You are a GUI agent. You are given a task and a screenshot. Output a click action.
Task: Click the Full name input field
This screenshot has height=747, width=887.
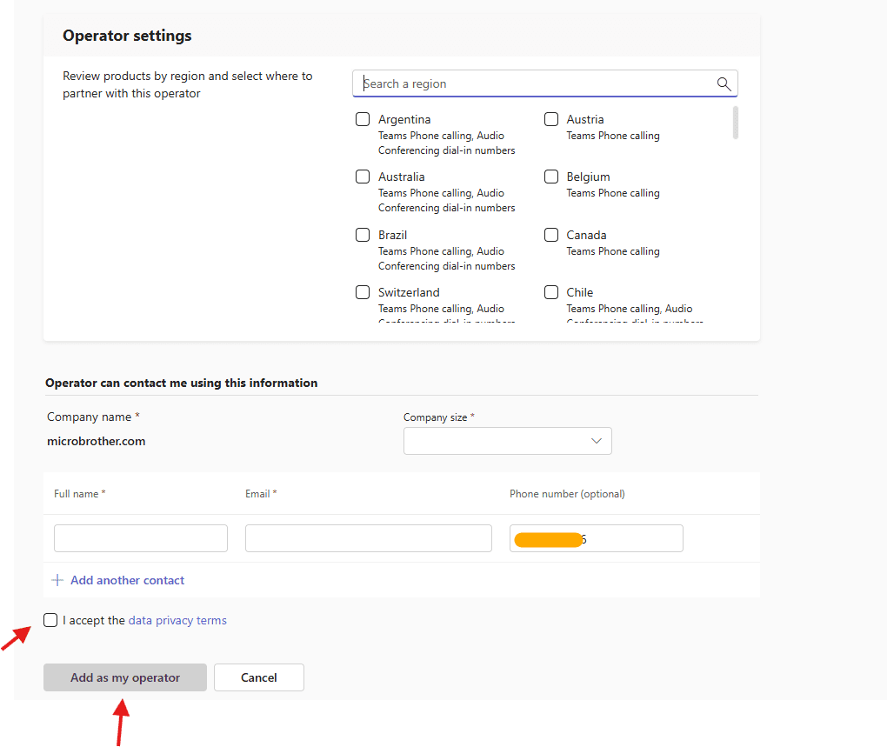(141, 538)
